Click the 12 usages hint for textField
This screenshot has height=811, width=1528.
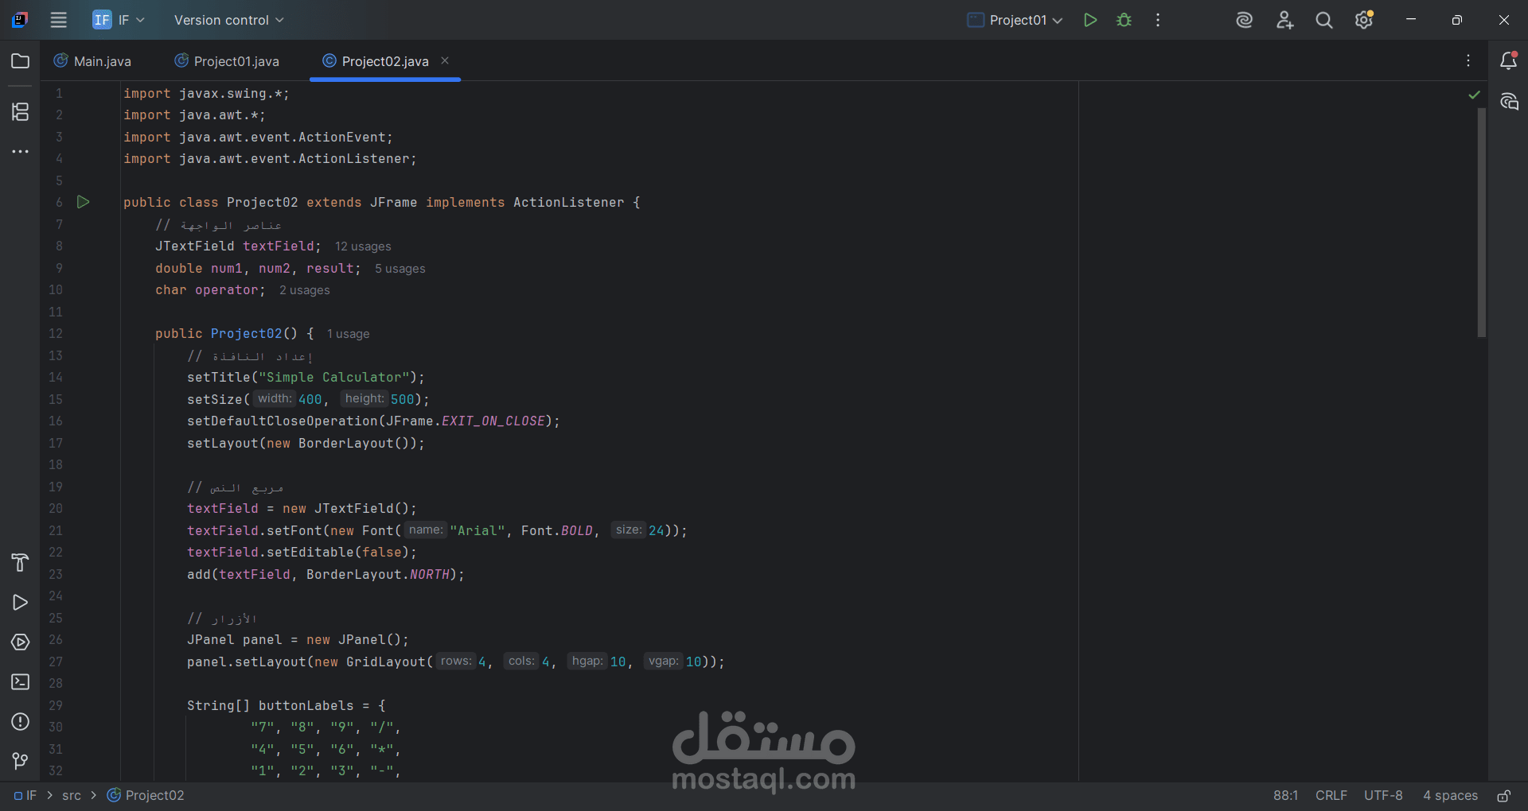pos(363,246)
